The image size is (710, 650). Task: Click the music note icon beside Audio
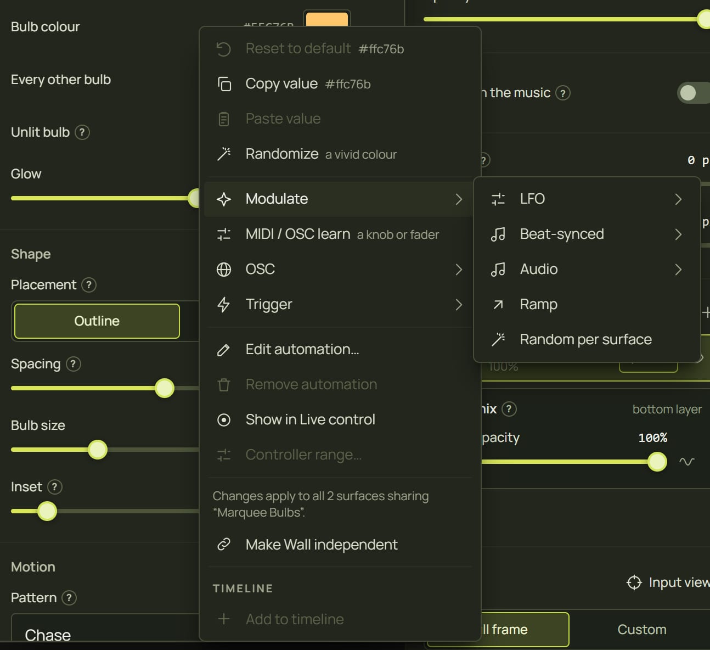point(498,270)
